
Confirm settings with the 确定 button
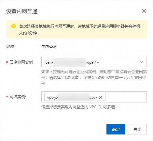pyautogui.click(x=116, y=129)
